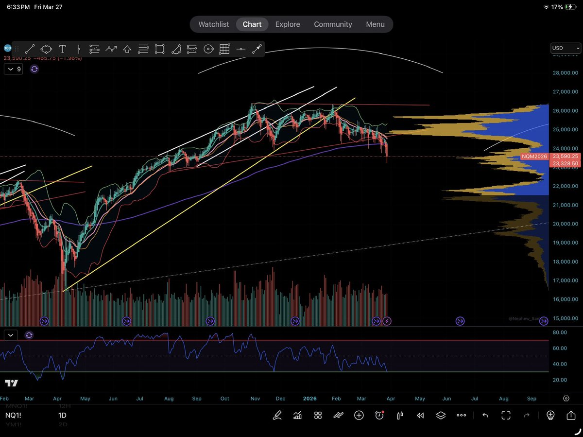Open the Menu tab

pos(375,24)
